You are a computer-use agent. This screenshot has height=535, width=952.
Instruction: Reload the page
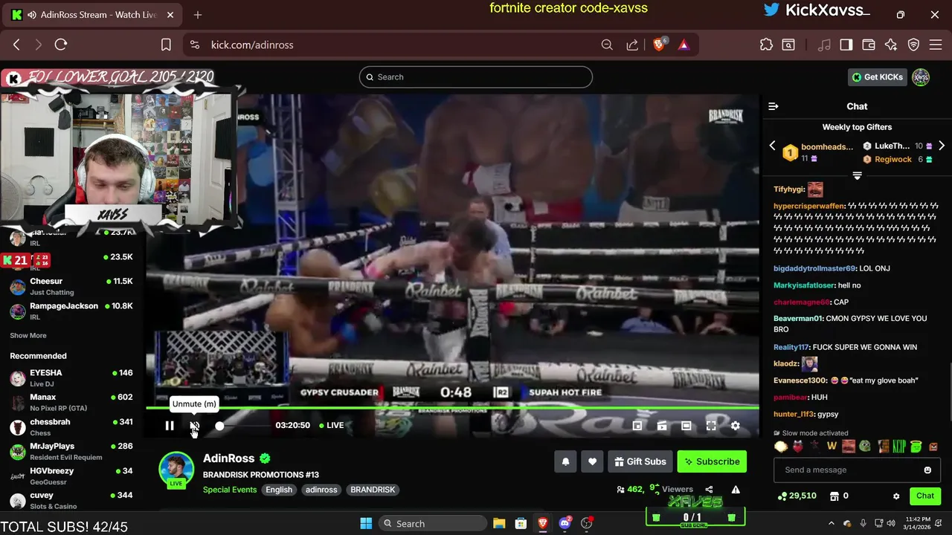[x=61, y=45]
